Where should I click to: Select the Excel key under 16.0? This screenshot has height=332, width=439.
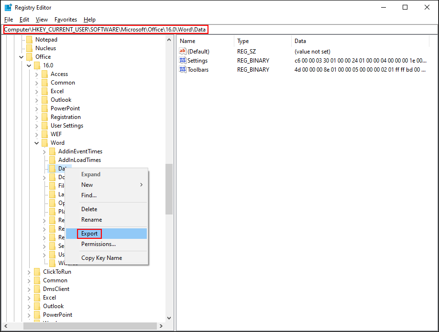point(57,91)
